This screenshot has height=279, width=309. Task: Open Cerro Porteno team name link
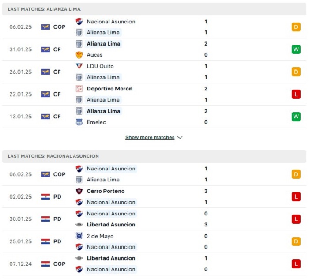click(x=106, y=191)
